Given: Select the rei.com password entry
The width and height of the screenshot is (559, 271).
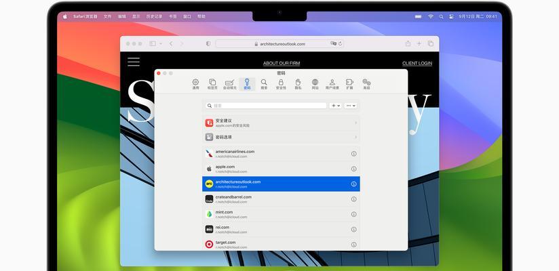Looking at the screenshot, I should coord(281,230).
